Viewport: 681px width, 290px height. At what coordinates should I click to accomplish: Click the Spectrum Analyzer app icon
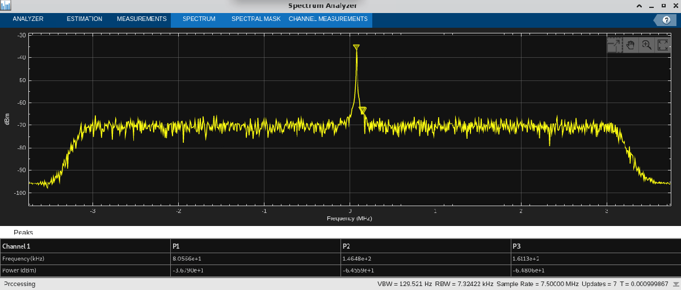[x=6, y=6]
